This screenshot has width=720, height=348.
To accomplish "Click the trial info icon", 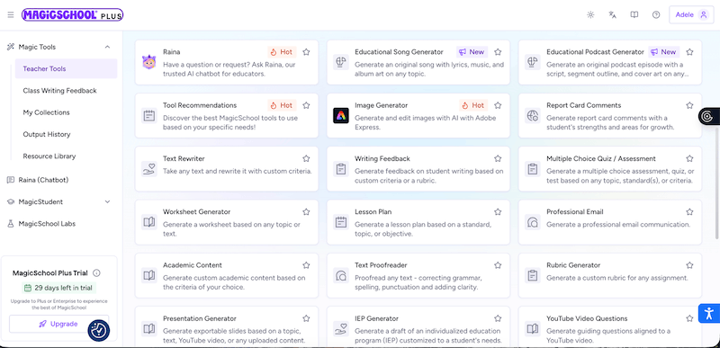I will tap(96, 272).
